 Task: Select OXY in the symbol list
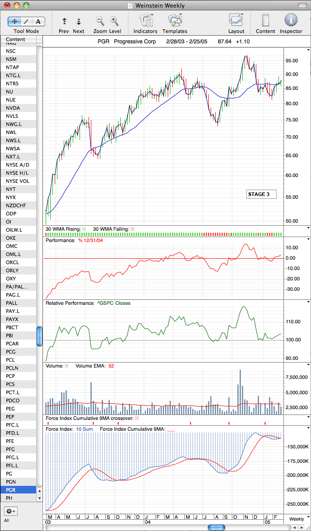19,279
